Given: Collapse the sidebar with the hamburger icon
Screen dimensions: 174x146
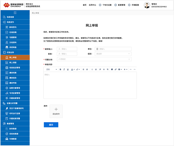Looking at the screenshot, I should click(15, 13).
